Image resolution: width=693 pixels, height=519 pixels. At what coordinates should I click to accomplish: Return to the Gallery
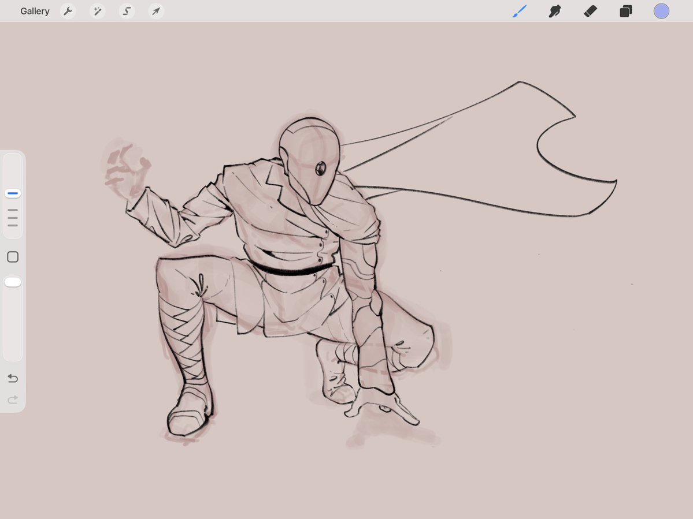(35, 11)
